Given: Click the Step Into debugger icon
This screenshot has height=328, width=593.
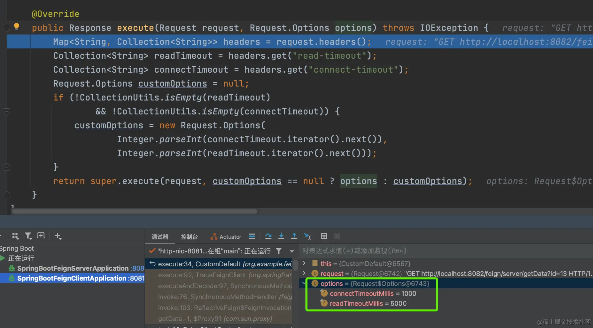Looking at the screenshot, I should (x=281, y=236).
